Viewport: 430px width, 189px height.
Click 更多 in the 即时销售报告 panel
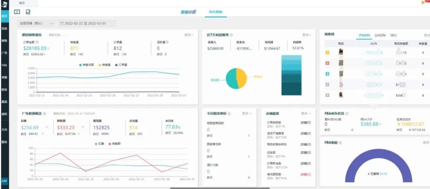189,35
